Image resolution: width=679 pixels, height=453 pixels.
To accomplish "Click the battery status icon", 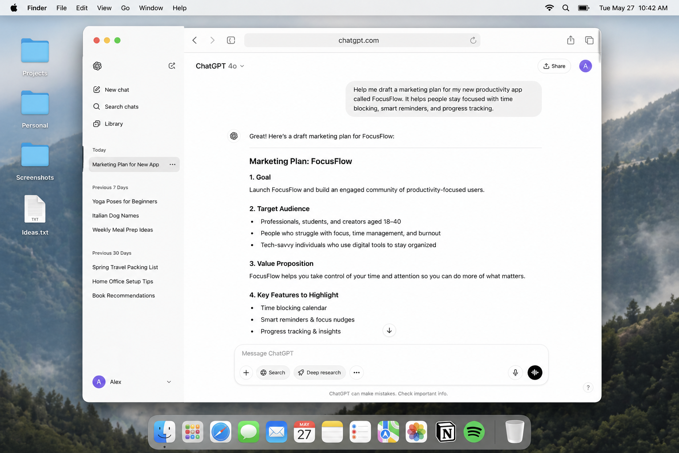I will point(584,8).
